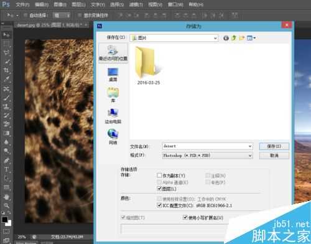Expand the 保存在 folder location dropdown
The image size is (311, 244).
(215, 38)
